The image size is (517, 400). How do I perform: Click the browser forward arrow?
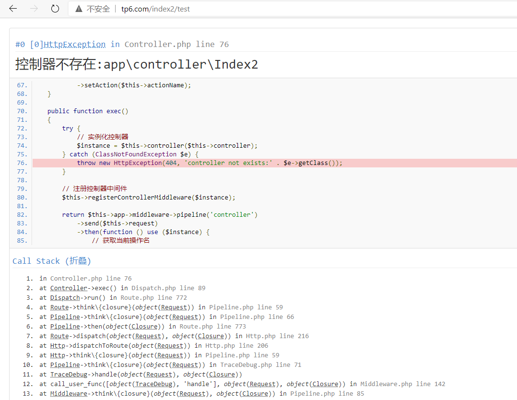(34, 9)
